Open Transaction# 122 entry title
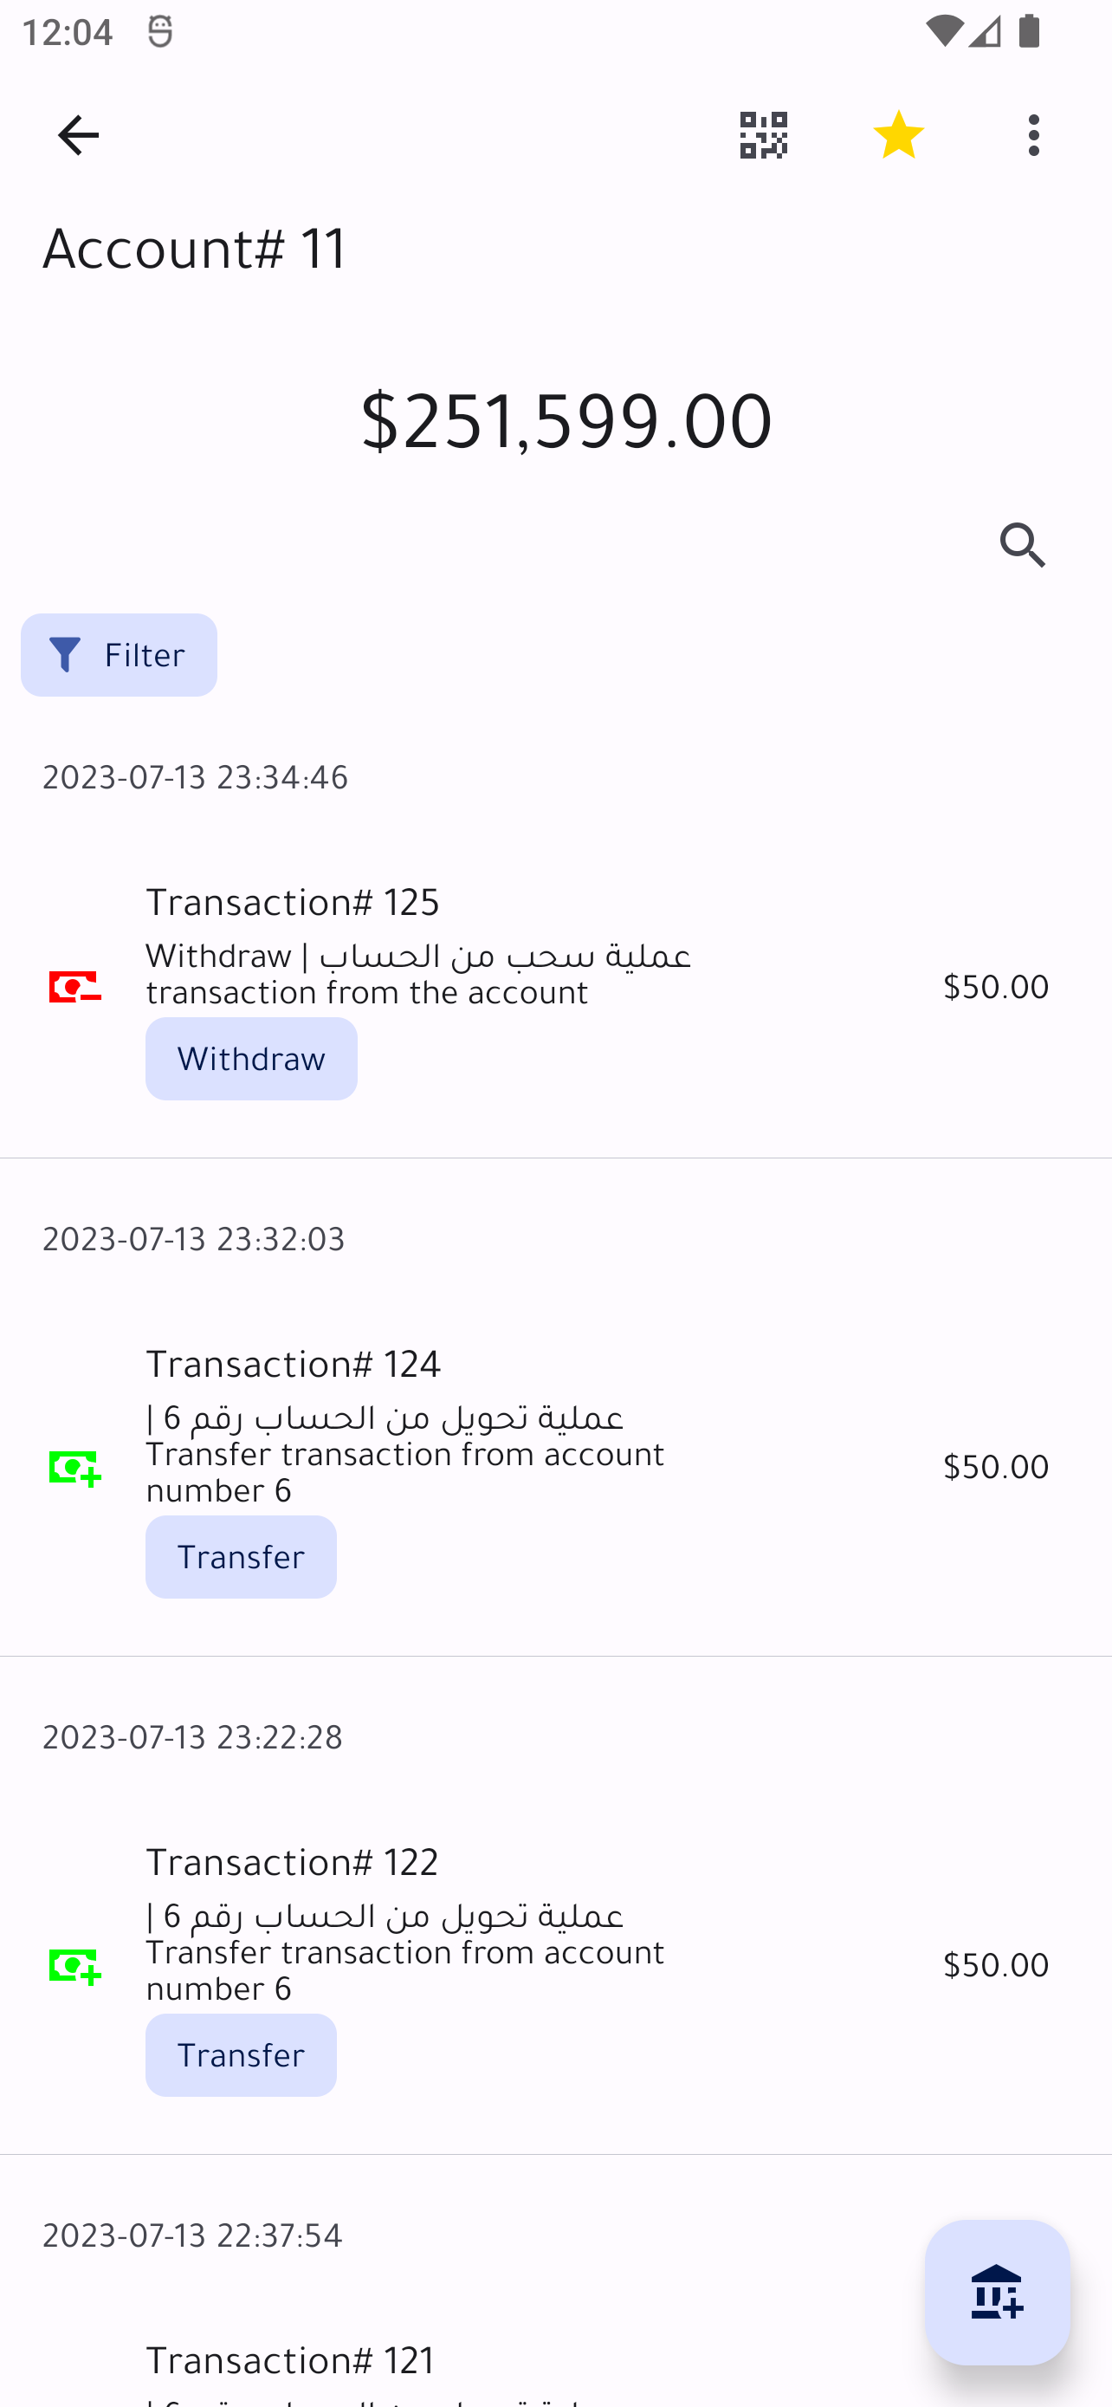Screen dimensions: 1112x2407 click(x=292, y=1862)
